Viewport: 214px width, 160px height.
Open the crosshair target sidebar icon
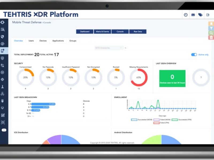tap(2, 79)
